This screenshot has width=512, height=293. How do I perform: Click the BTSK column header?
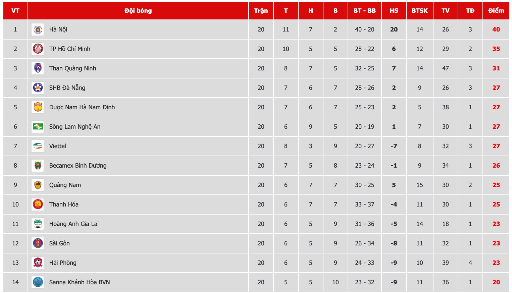coord(420,11)
